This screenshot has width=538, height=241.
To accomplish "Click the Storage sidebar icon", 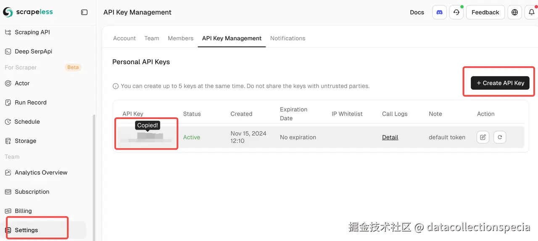I will pos(8,141).
